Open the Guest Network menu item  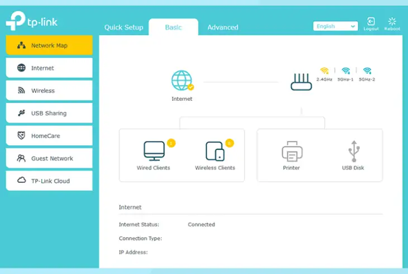[x=49, y=158]
